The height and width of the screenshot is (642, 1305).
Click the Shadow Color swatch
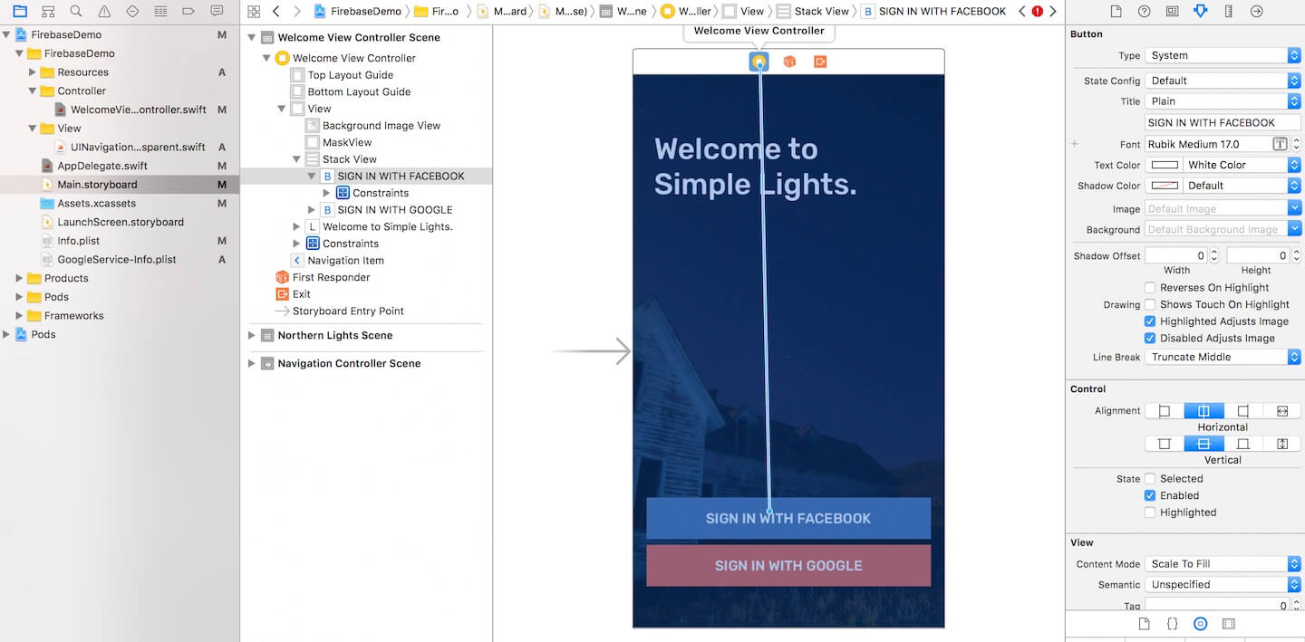(x=1165, y=186)
